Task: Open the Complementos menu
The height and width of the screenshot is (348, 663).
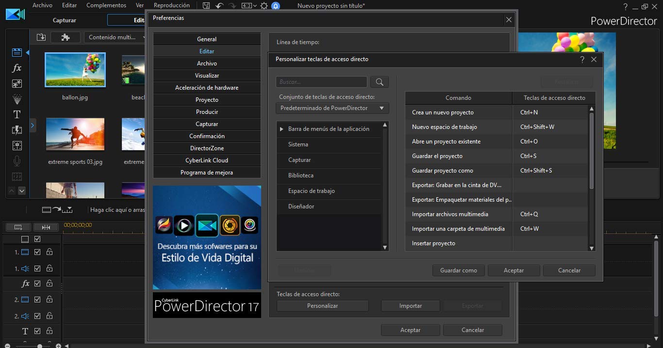Action: coord(106,5)
